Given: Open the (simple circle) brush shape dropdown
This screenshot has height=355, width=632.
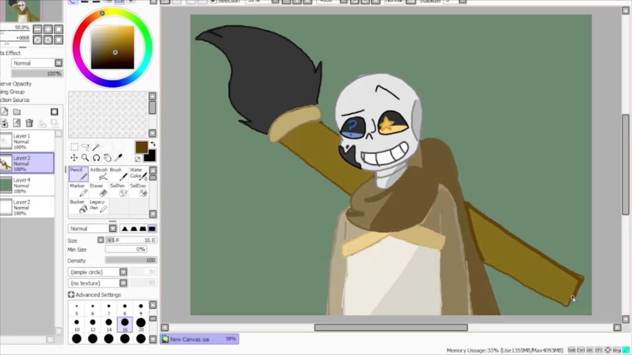Looking at the screenshot, I should click(98, 272).
